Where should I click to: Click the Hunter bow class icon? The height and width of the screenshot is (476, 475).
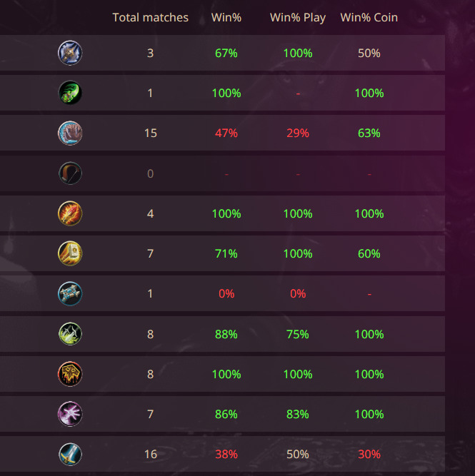(x=70, y=173)
